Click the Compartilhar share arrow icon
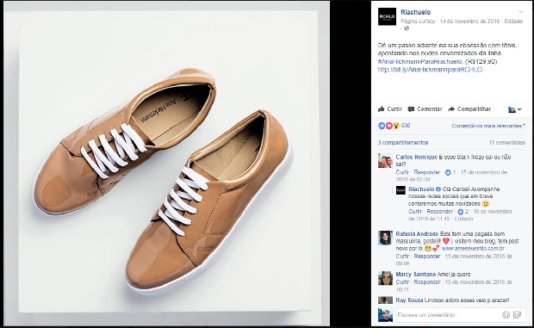This screenshot has height=328, width=534. 451,108
